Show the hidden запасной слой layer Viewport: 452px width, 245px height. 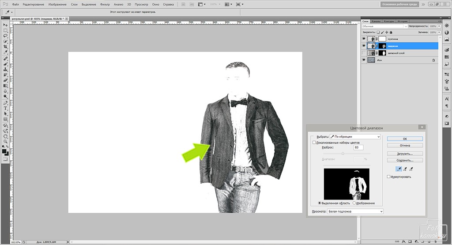click(x=364, y=53)
